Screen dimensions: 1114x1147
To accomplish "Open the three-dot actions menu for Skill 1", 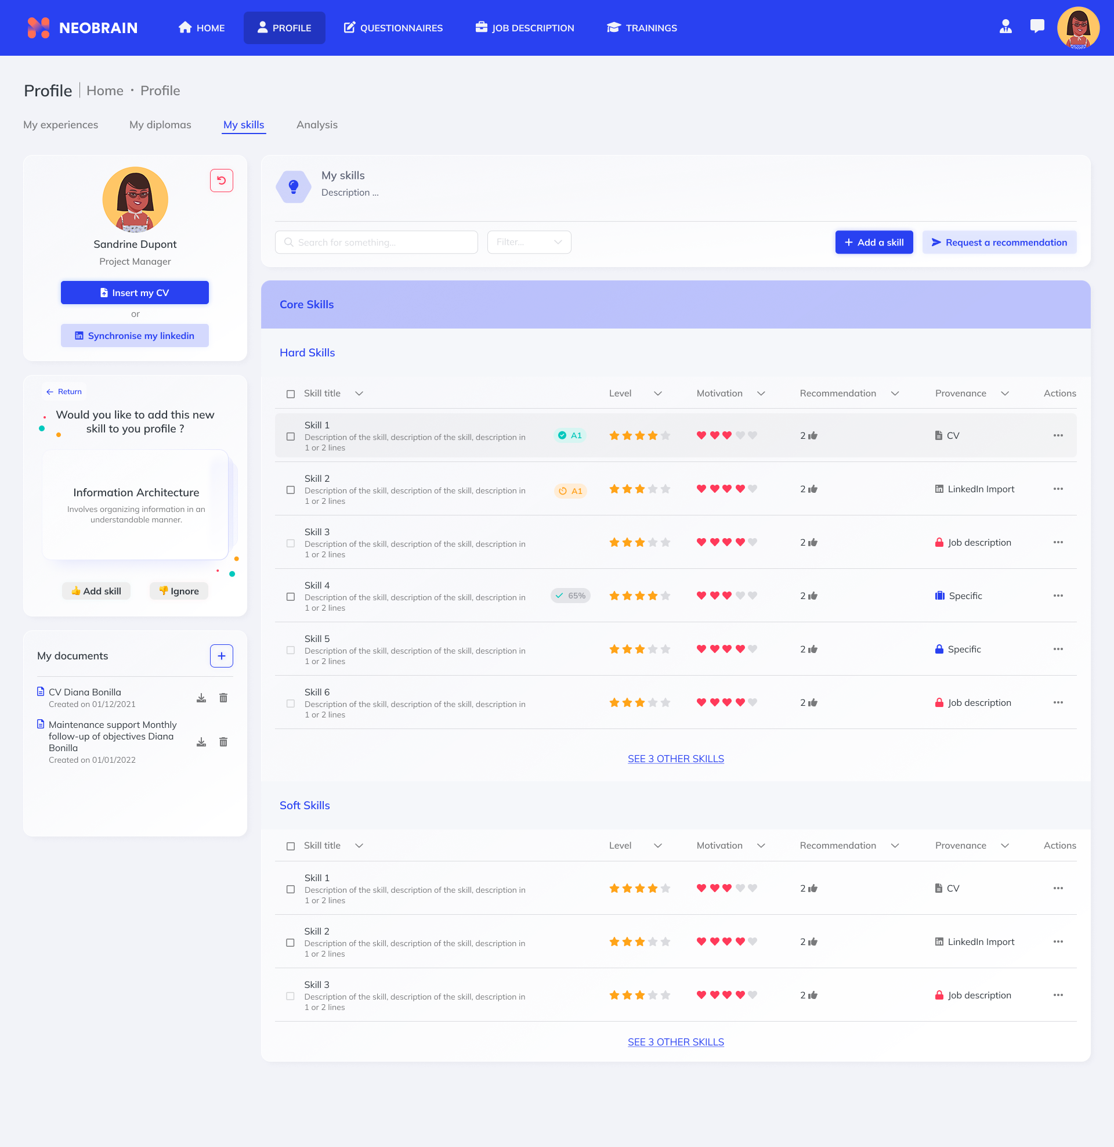I will pos(1058,435).
